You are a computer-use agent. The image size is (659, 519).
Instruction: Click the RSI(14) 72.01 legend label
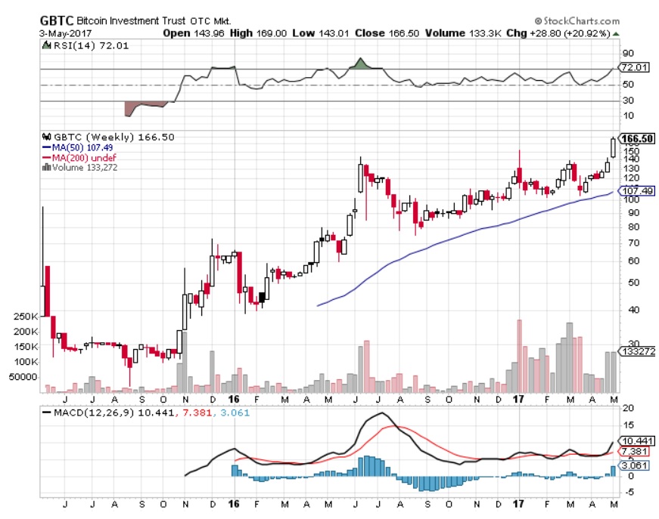point(91,45)
